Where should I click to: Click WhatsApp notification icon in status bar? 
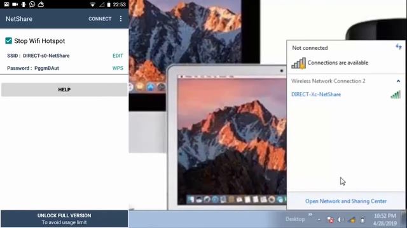32,4
